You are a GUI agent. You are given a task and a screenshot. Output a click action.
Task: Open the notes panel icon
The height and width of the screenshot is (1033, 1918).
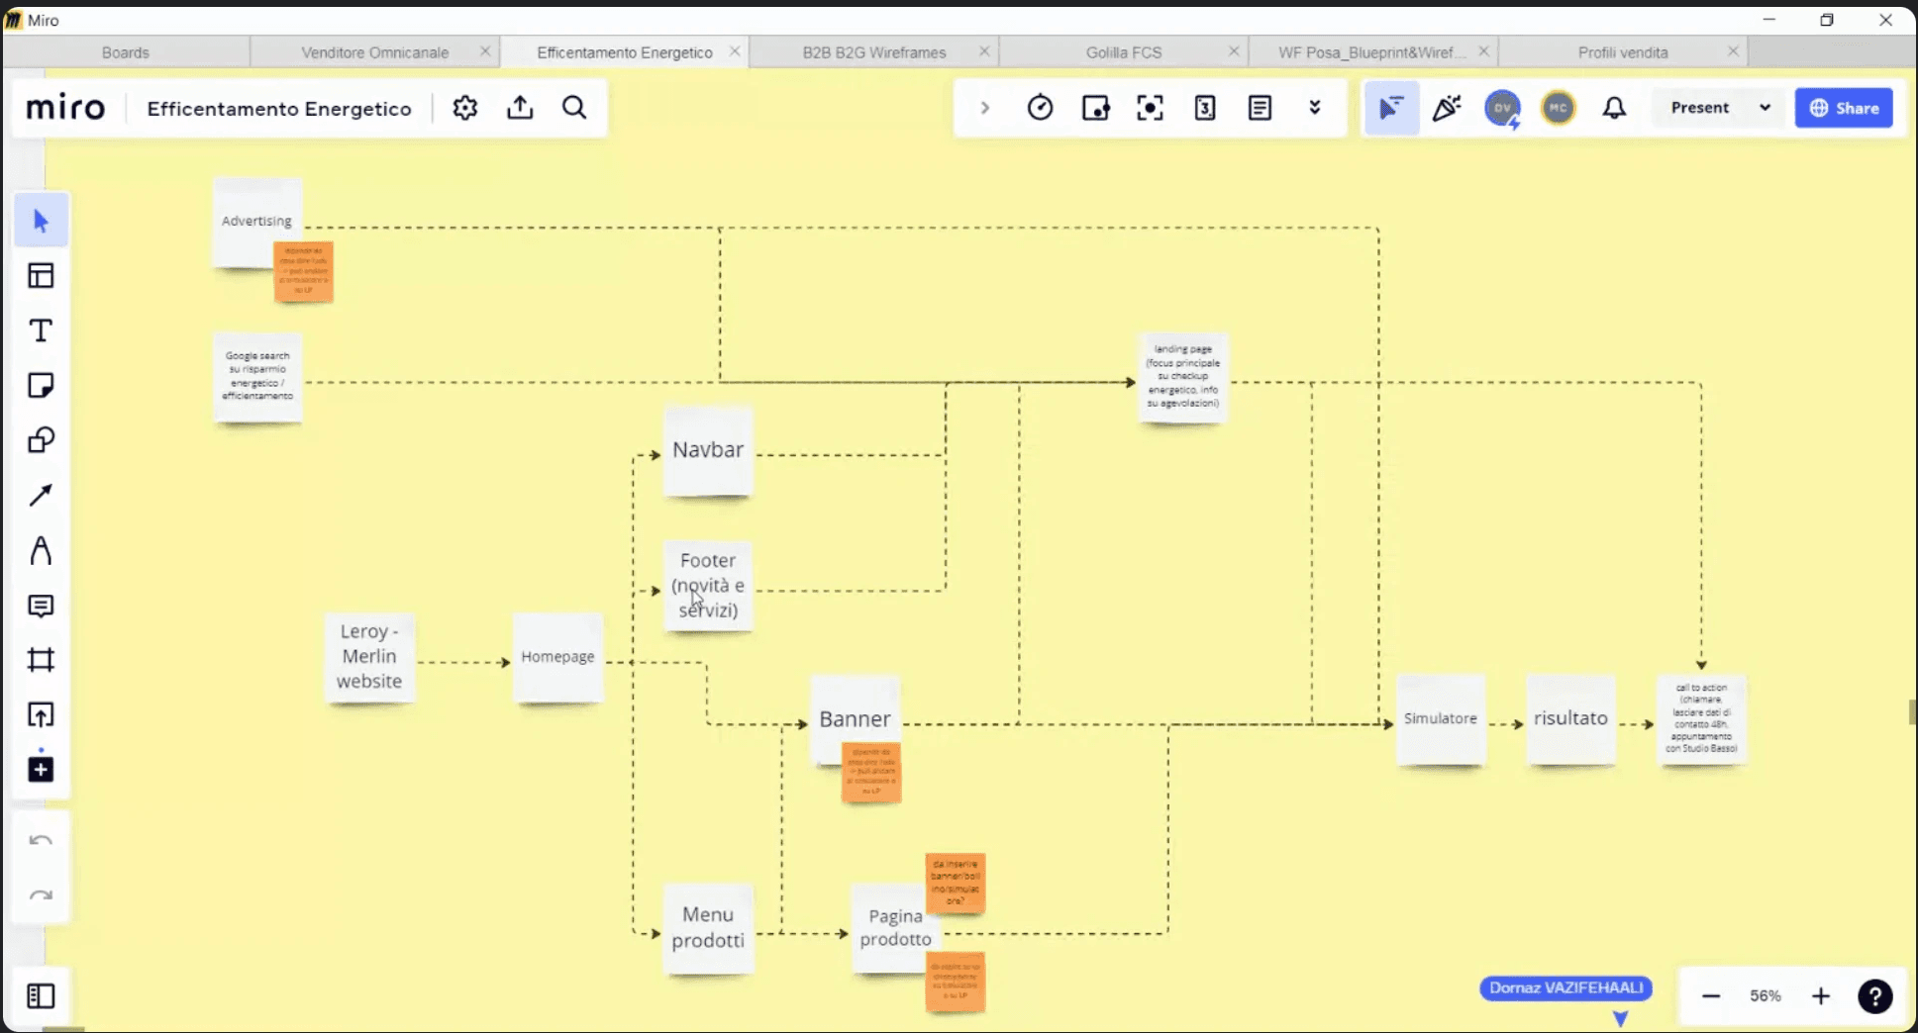(1260, 108)
